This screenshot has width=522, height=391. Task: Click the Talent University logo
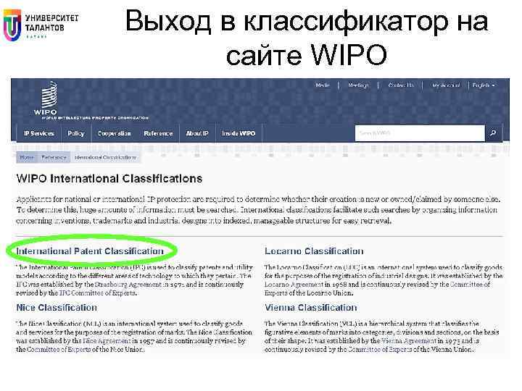point(41,25)
